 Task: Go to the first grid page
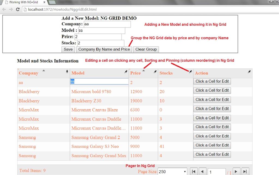(194, 172)
